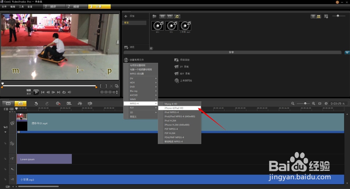This screenshot has height=189, width=350.
Task: Toggle repeat playback in the preview
Action: click(x=64, y=92)
